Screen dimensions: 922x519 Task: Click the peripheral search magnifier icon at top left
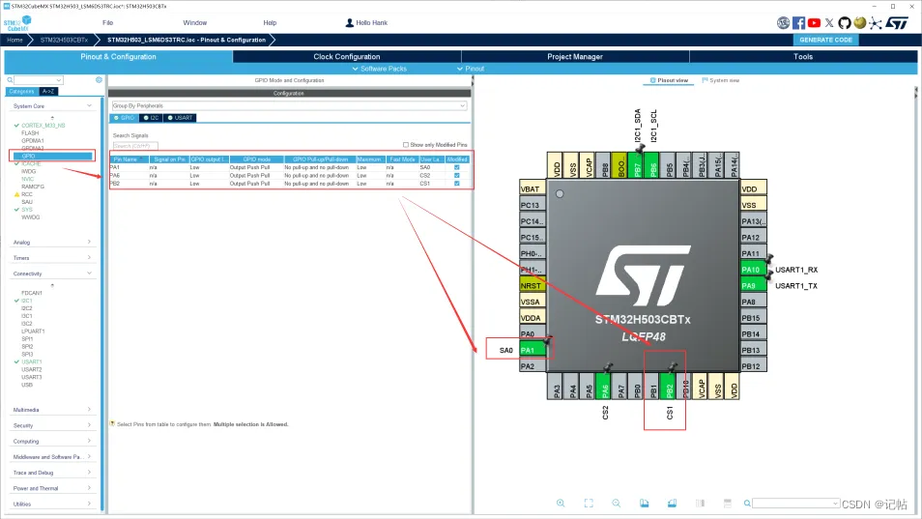(x=10, y=80)
